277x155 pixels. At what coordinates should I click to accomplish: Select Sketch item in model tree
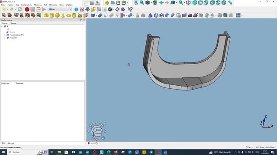[x=12, y=32]
